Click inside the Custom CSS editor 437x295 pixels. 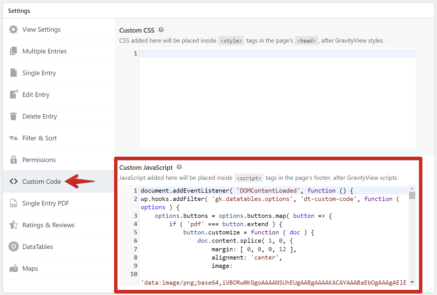(277, 97)
